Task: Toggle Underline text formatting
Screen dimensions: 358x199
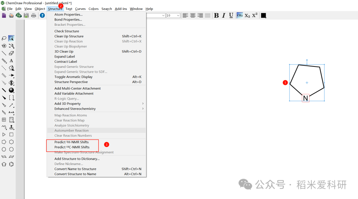Action: (x=231, y=15)
